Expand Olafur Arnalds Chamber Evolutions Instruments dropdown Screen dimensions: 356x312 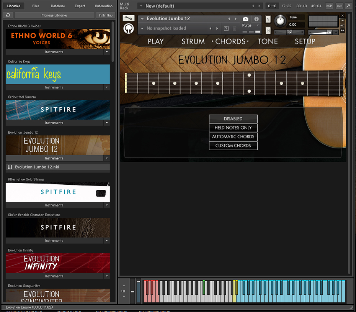click(107, 241)
